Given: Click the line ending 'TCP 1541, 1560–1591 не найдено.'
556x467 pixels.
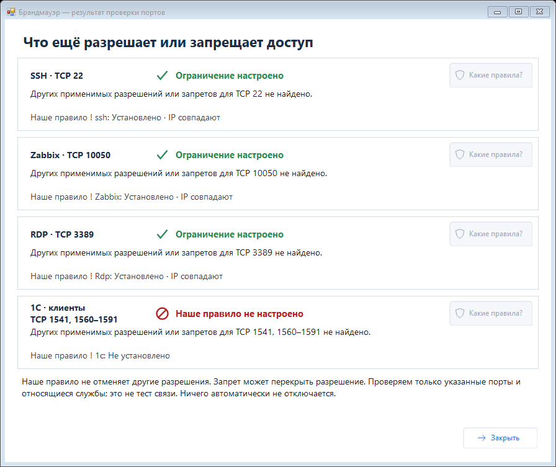Looking at the screenshot, I should [x=200, y=332].
